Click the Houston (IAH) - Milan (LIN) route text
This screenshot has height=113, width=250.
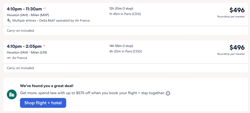tap(27, 52)
